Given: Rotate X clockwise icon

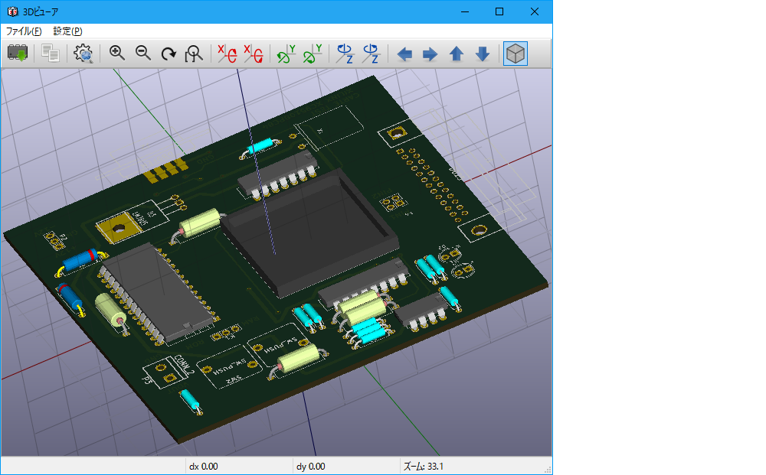Looking at the screenshot, I should point(228,53).
